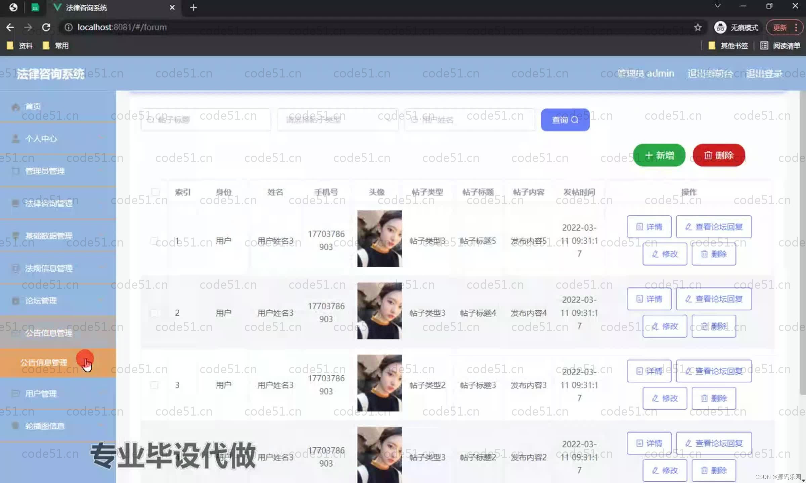Click the browser back arrow
Screen dimensions: 806x483
pos(10,28)
